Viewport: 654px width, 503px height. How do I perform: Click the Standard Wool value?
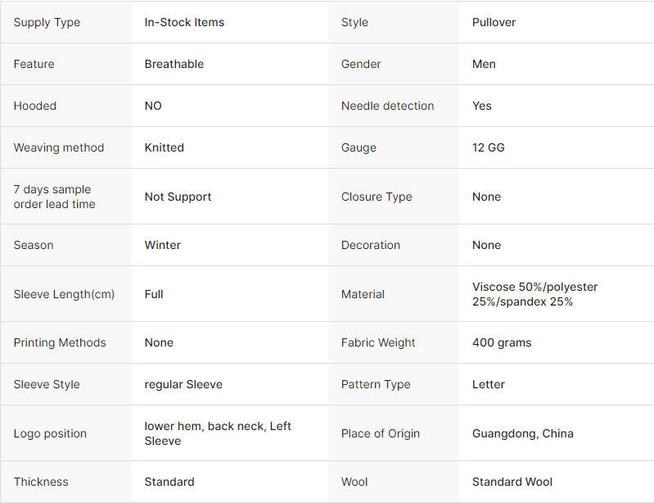coord(512,482)
